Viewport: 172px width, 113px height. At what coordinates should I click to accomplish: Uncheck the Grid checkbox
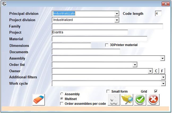[x=156, y=91]
